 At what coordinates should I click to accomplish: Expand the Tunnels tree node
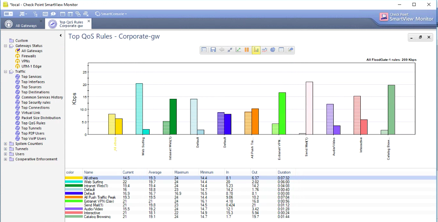tap(5, 149)
